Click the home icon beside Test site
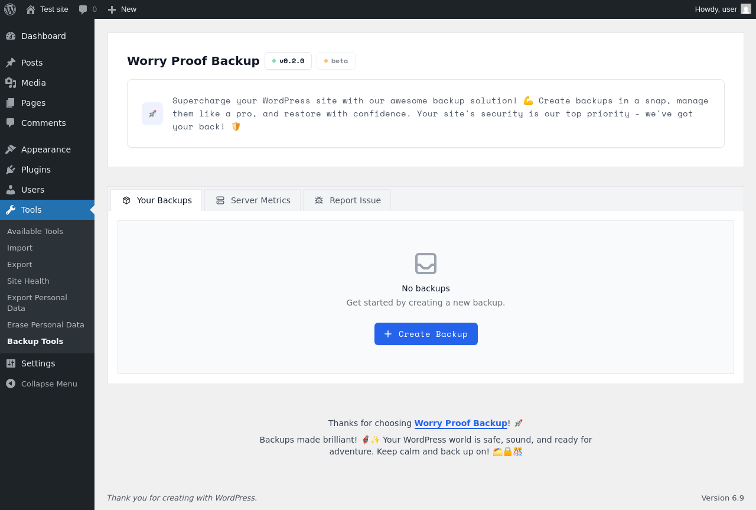The height and width of the screenshot is (510, 756). (31, 9)
